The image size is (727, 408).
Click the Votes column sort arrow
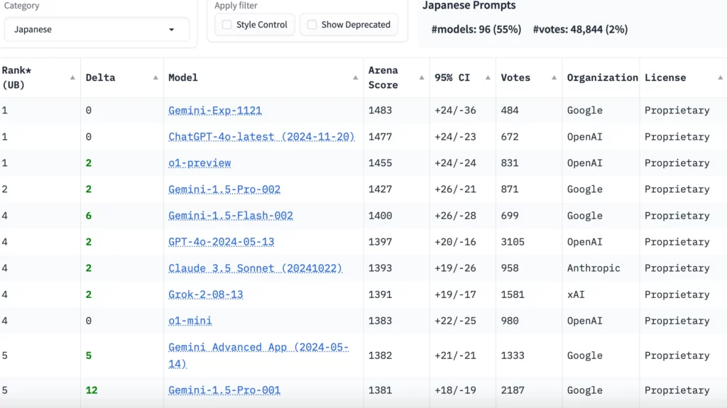click(x=554, y=77)
